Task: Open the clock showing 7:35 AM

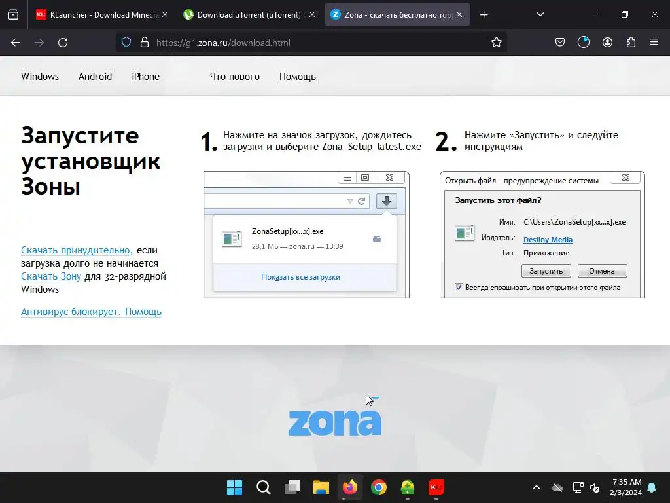Action: click(626, 487)
